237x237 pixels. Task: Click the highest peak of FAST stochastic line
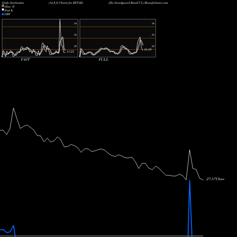pyautogui.click(x=60, y=20)
